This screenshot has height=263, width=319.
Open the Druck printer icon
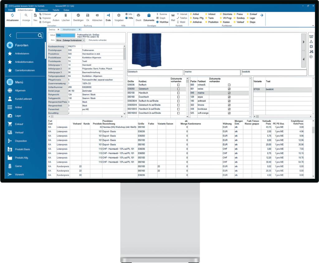click(x=138, y=16)
